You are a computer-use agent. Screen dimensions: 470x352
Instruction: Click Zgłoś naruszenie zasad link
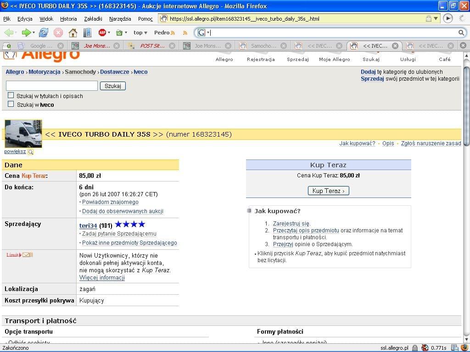tap(431, 143)
